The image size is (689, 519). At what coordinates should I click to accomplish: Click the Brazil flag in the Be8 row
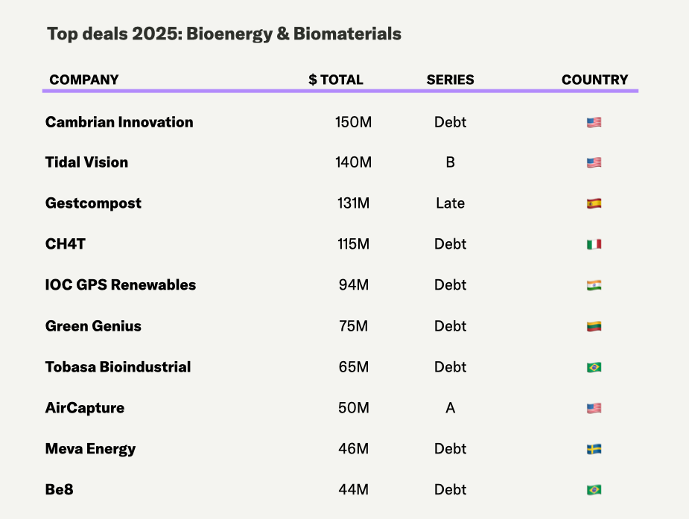tap(594, 490)
